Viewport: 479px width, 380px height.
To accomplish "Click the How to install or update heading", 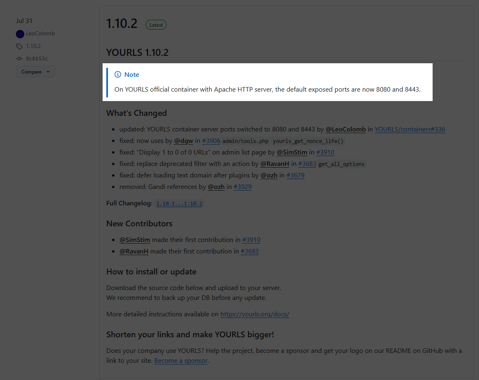I will coord(151,272).
